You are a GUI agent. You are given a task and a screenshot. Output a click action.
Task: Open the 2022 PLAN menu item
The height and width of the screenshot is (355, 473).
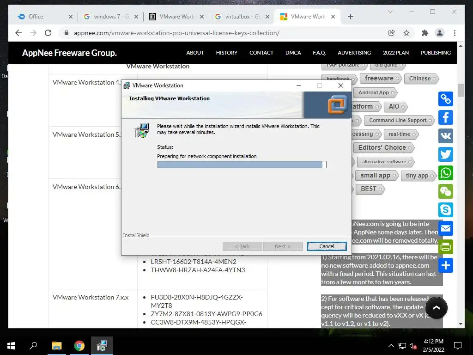396,53
